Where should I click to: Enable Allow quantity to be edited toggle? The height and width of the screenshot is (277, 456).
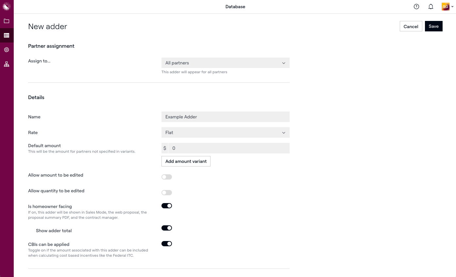[167, 193]
